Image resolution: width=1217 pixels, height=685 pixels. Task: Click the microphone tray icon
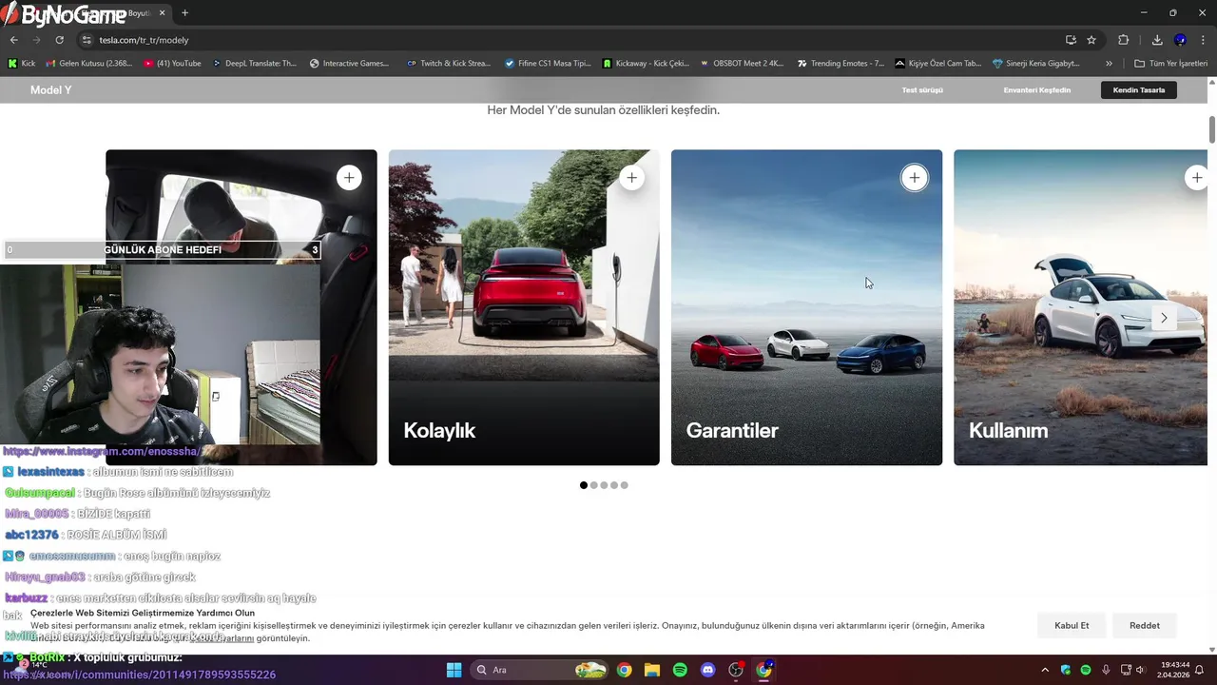coord(1106,670)
